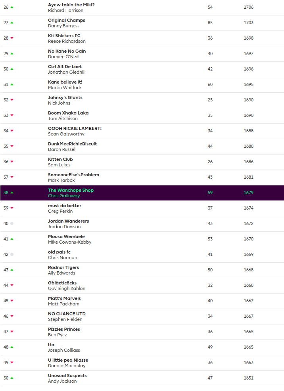Click red down arrow beside rank 44
The width and height of the screenshot is (284, 391).
click(12, 285)
